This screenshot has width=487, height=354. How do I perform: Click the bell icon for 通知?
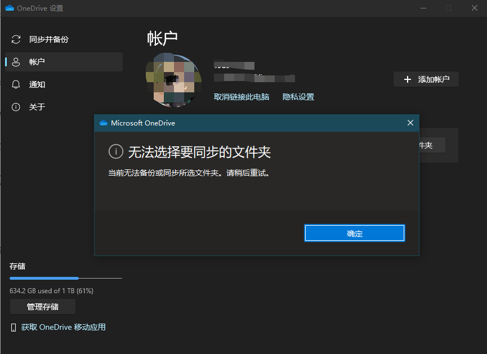[16, 84]
